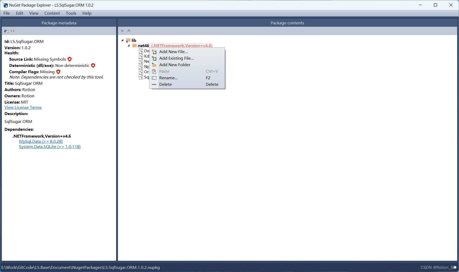Click the Rename icon in the context menu
This screenshot has width=459, height=272.
pos(154,78)
